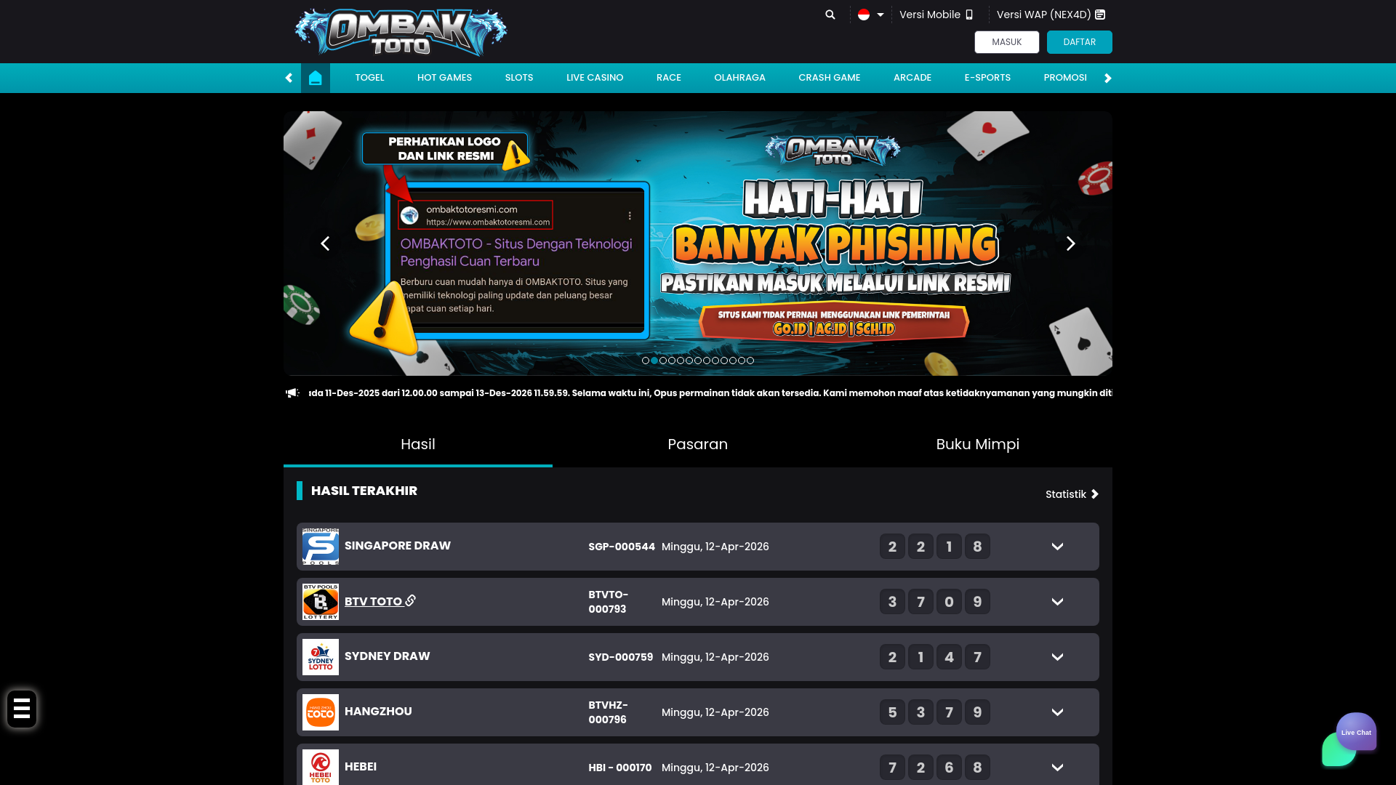Open the OLAHRAGA menu
Image resolution: width=1396 pixels, height=785 pixels.
(739, 78)
